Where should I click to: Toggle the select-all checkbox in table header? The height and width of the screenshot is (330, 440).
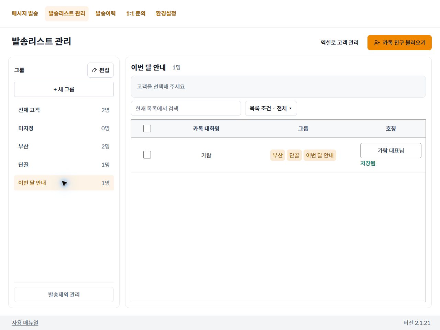(147, 129)
